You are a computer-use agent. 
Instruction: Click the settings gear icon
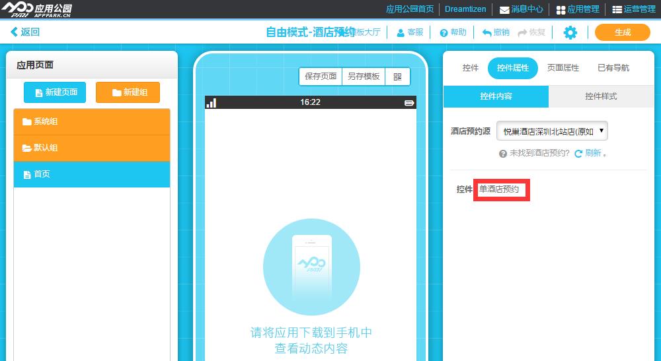570,32
